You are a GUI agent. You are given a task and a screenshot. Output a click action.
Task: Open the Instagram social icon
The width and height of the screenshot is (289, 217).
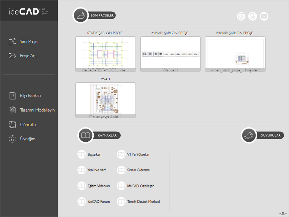pos(241,16)
